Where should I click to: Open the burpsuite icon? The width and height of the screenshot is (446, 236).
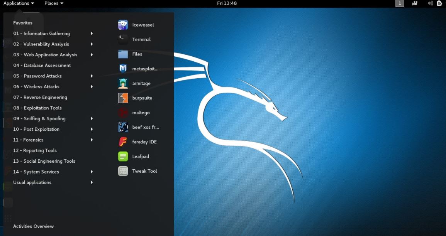tap(123, 98)
